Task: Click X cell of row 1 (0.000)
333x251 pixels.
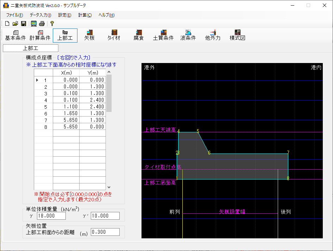Action: click(66, 80)
